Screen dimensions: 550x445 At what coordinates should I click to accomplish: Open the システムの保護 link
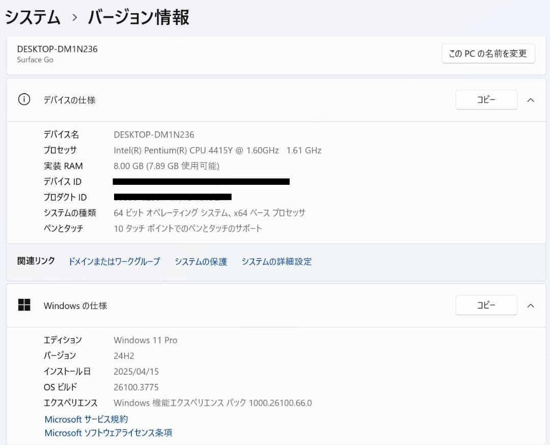pos(200,261)
